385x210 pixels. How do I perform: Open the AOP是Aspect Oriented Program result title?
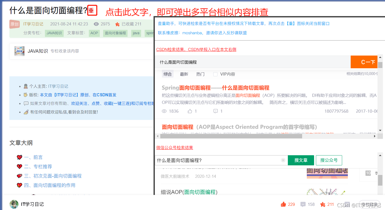click(240, 127)
